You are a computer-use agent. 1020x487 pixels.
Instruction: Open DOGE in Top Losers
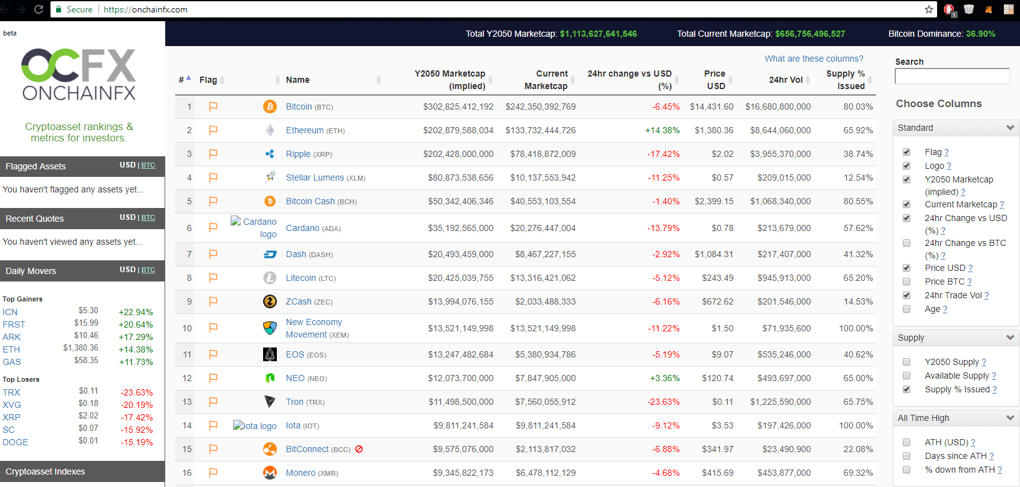coord(15,442)
